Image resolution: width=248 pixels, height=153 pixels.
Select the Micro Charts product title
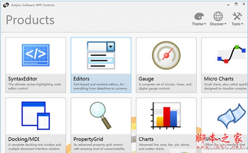tap(219, 79)
